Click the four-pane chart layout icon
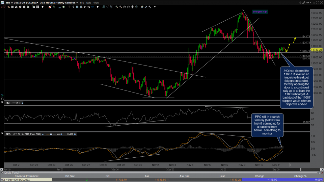Image resolution: width=324 pixels, height=182 pixels. coord(37,7)
